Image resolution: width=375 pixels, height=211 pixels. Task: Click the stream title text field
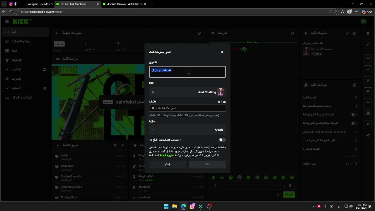187,72
